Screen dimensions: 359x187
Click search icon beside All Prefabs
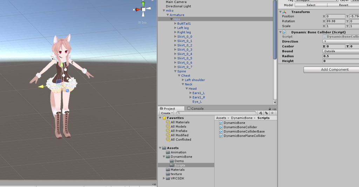[x=168, y=131]
